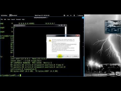The height and width of the screenshot is (91, 121).
Task: Click the 'collisions:0 txqueuelen:0' line
Action: [23, 69]
